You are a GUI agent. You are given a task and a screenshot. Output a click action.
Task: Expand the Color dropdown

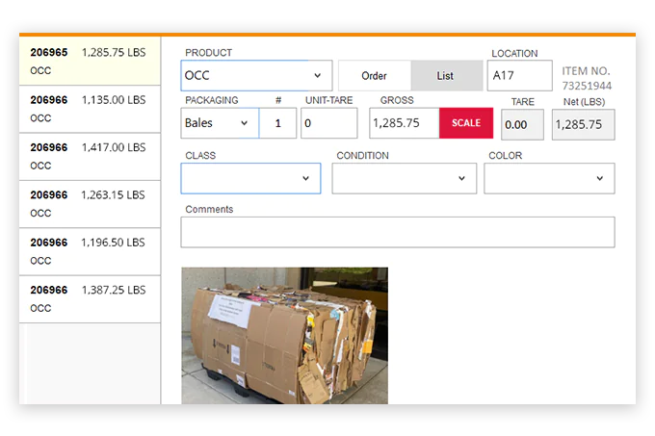pyautogui.click(x=549, y=178)
